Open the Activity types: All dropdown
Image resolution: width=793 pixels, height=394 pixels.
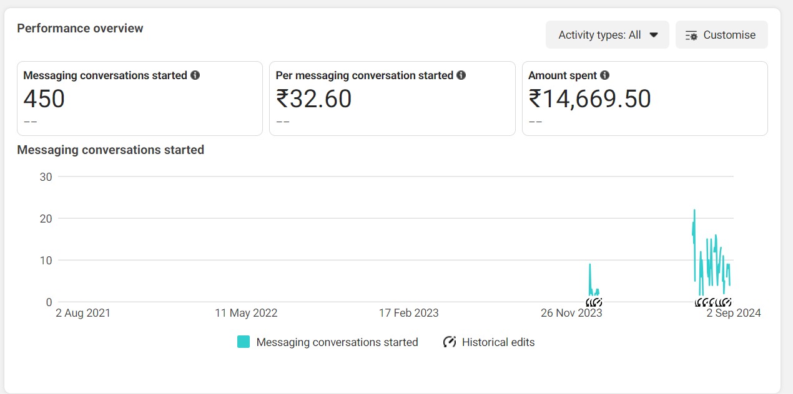coord(607,35)
